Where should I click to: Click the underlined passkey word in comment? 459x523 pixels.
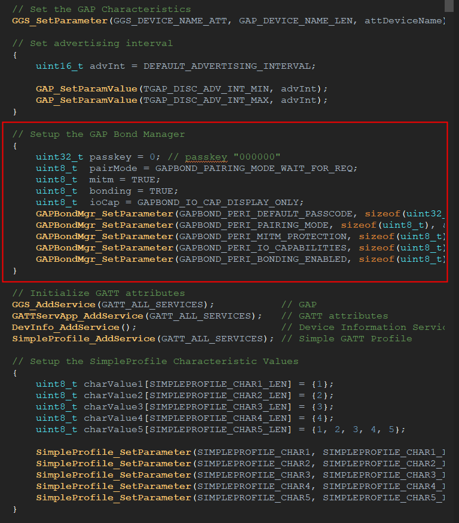(206, 157)
